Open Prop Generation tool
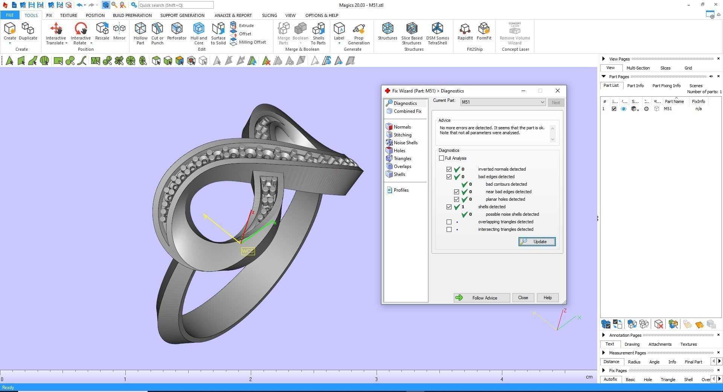Screen dimensions: 723x392 [x=358, y=33]
